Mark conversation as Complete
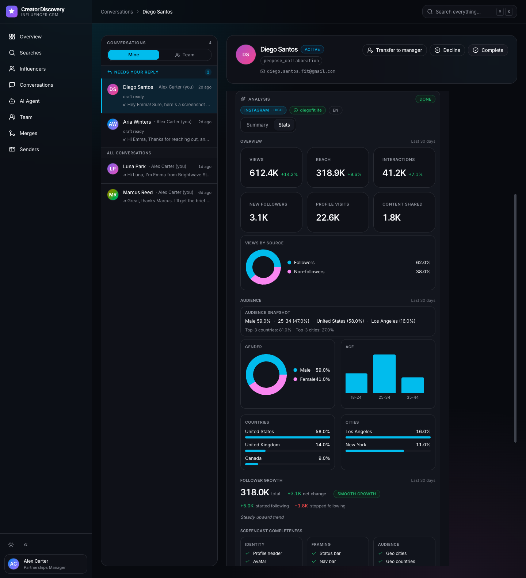This screenshot has height=578, width=526. click(488, 50)
